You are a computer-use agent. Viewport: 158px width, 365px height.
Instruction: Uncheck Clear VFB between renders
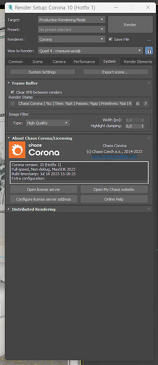13,92
